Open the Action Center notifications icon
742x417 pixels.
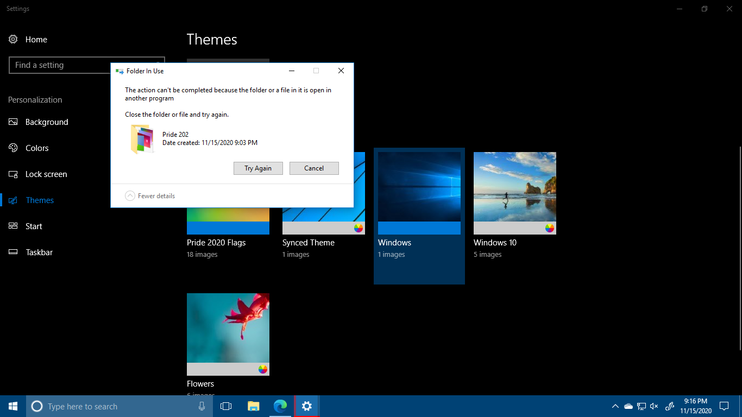724,406
